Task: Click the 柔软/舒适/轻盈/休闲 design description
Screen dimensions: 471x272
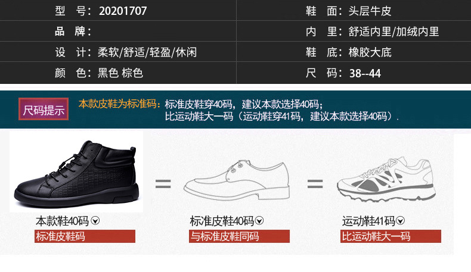Action: tap(147, 52)
